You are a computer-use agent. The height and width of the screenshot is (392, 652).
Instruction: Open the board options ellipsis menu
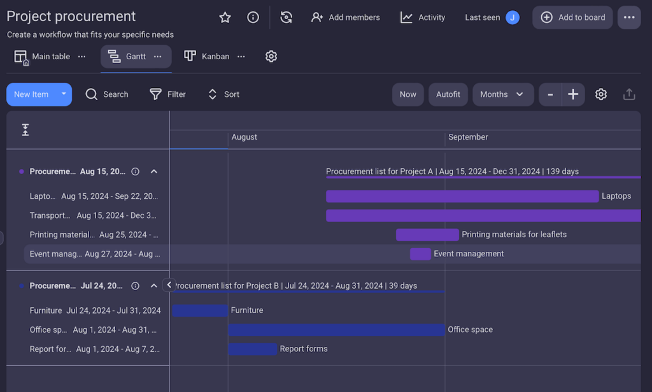point(629,17)
